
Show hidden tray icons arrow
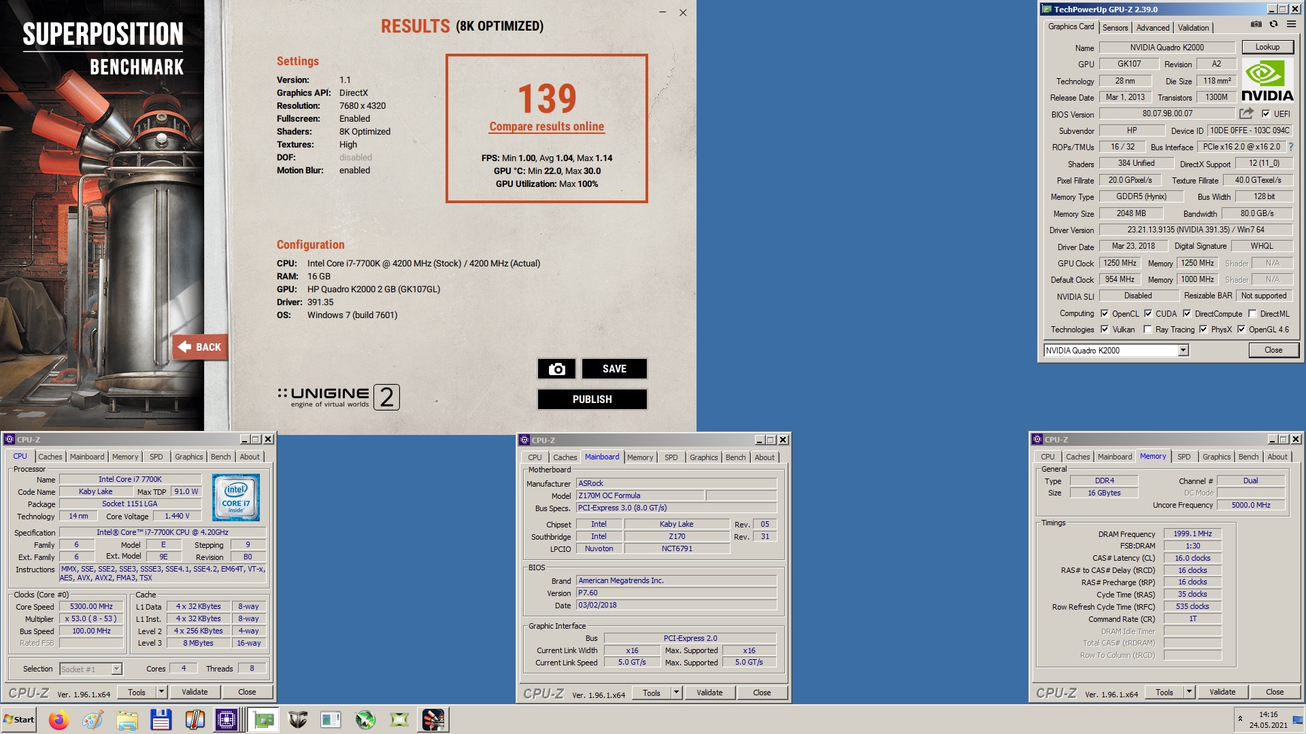[x=1240, y=719]
